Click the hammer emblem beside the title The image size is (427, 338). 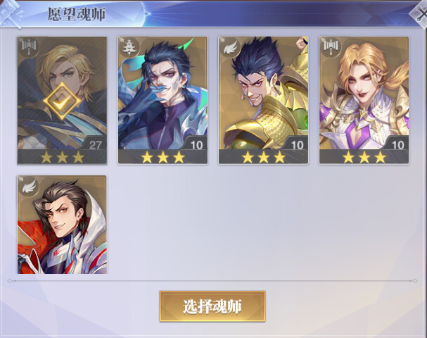(x=11, y=13)
